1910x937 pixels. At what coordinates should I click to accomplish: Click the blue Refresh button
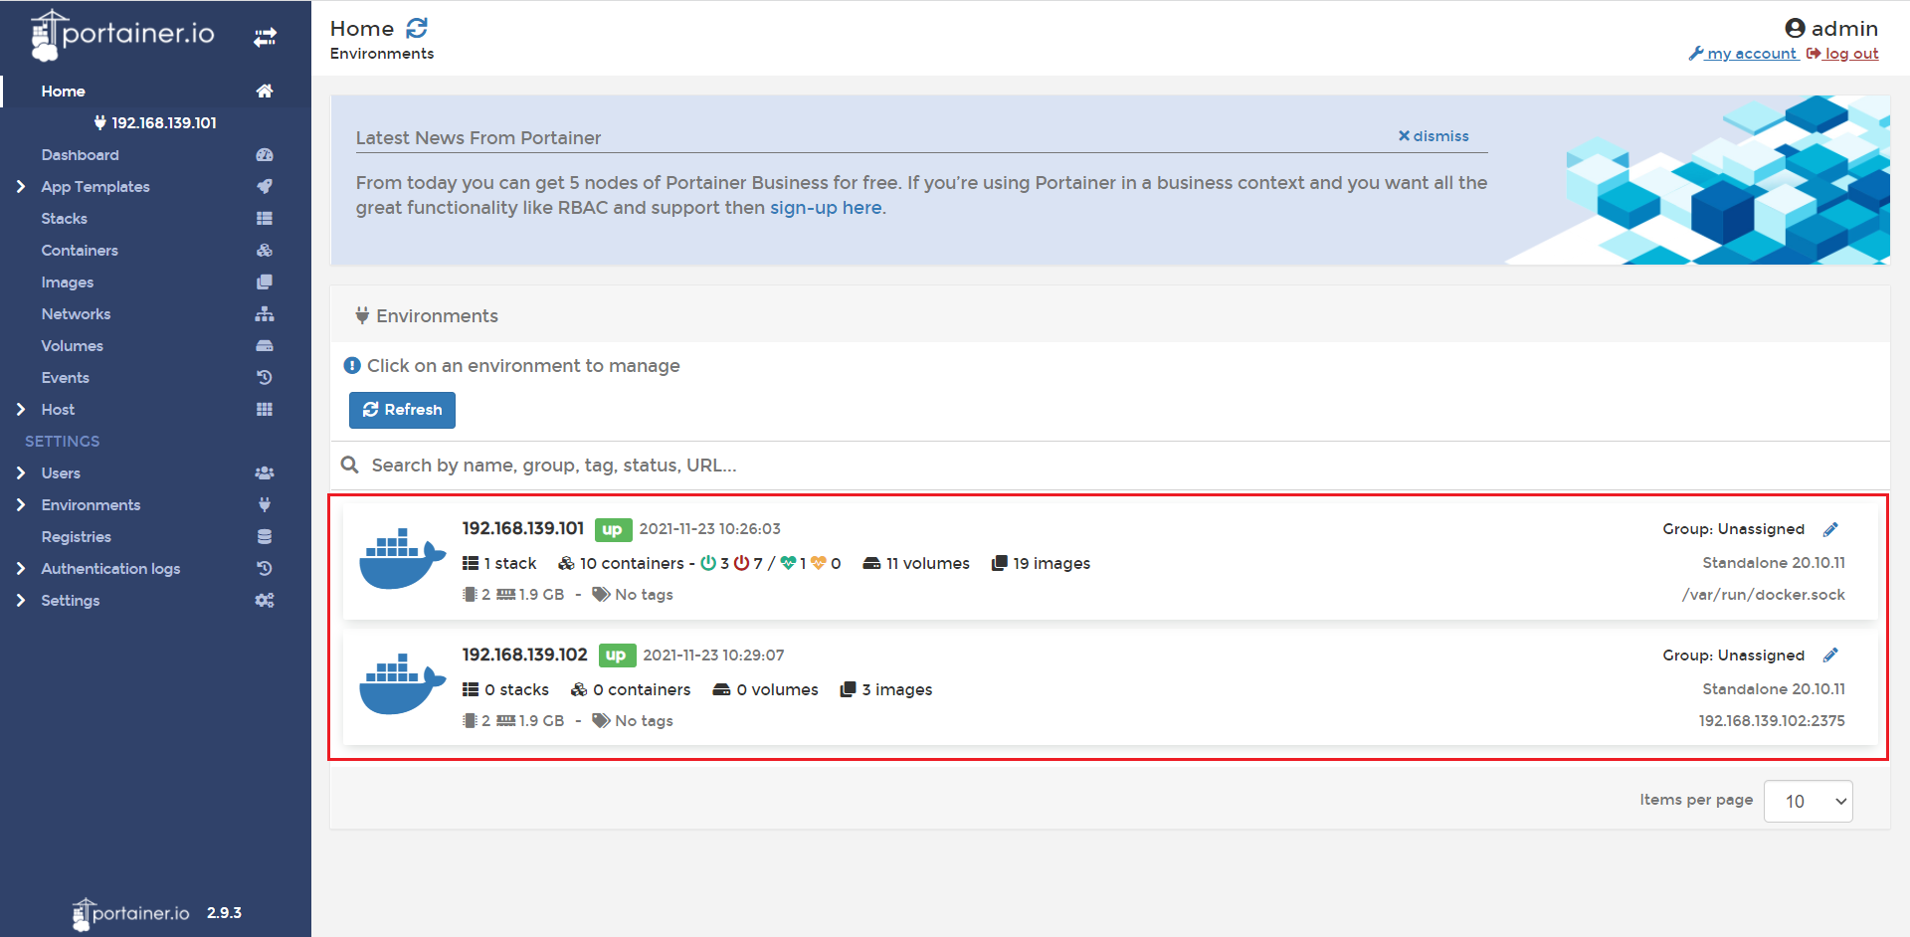[402, 410]
